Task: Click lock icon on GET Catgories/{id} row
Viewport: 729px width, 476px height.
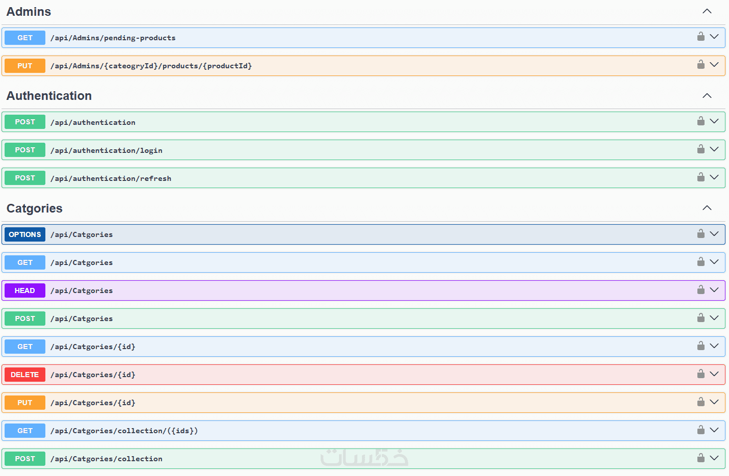Action: tap(701, 346)
